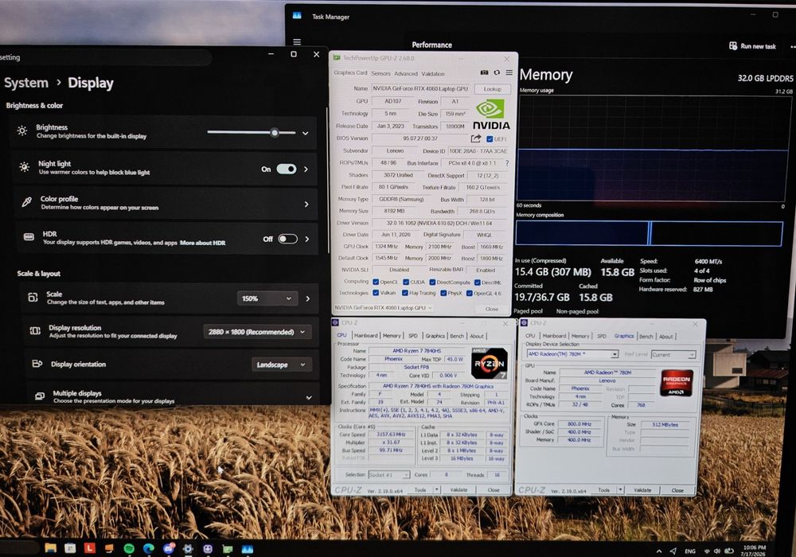Toggle the DirectCompute checkbox
The width and height of the screenshot is (796, 557).
[432, 282]
